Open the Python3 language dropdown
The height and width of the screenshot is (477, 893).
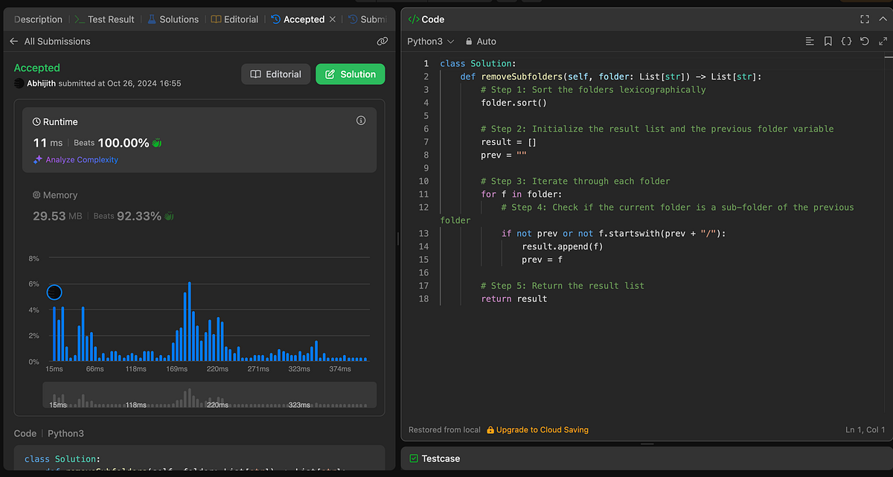click(x=429, y=42)
